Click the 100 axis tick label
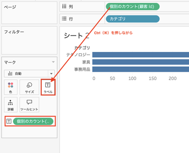Image resolution: width=189 pixels, height=153 pixels. click(132, 79)
